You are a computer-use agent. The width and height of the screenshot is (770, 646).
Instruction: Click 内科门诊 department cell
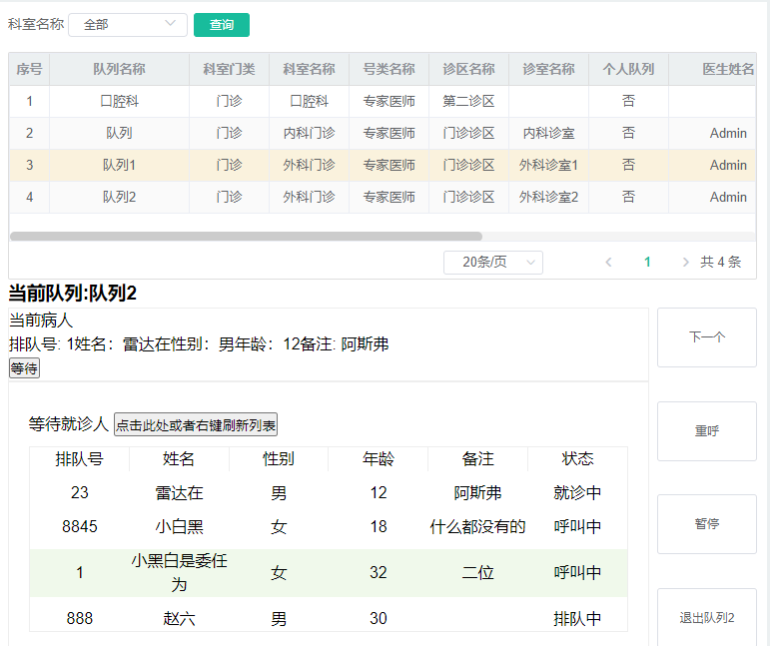pos(309,133)
